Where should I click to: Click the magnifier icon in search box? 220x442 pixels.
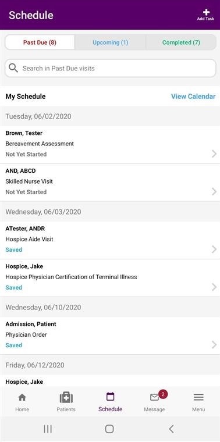click(13, 68)
